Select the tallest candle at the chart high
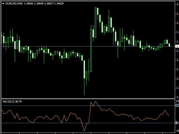This screenshot has width=179, height=134. click(x=98, y=11)
